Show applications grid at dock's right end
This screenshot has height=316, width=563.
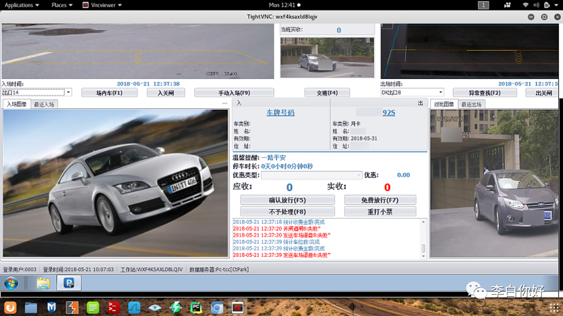554,308
